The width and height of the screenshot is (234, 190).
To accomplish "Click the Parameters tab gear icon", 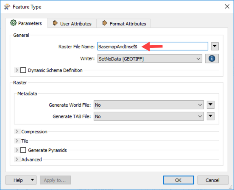I will [x=13, y=23].
